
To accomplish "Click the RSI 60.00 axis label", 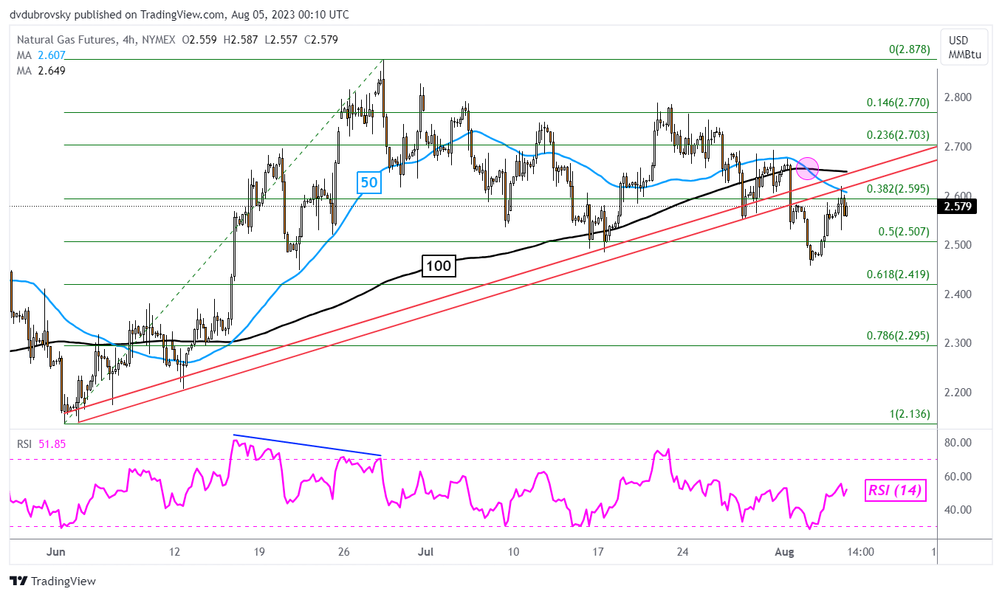I will pyautogui.click(x=959, y=477).
